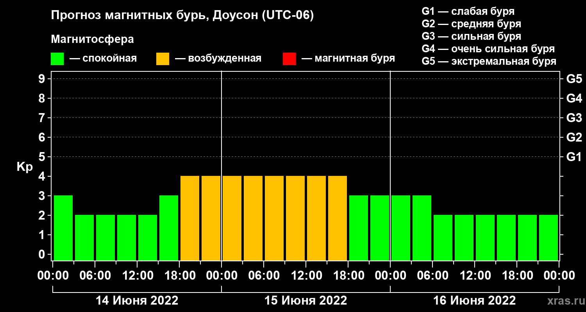
Task: Click the '18:00' time label under 15 Июня
Action: (x=348, y=276)
